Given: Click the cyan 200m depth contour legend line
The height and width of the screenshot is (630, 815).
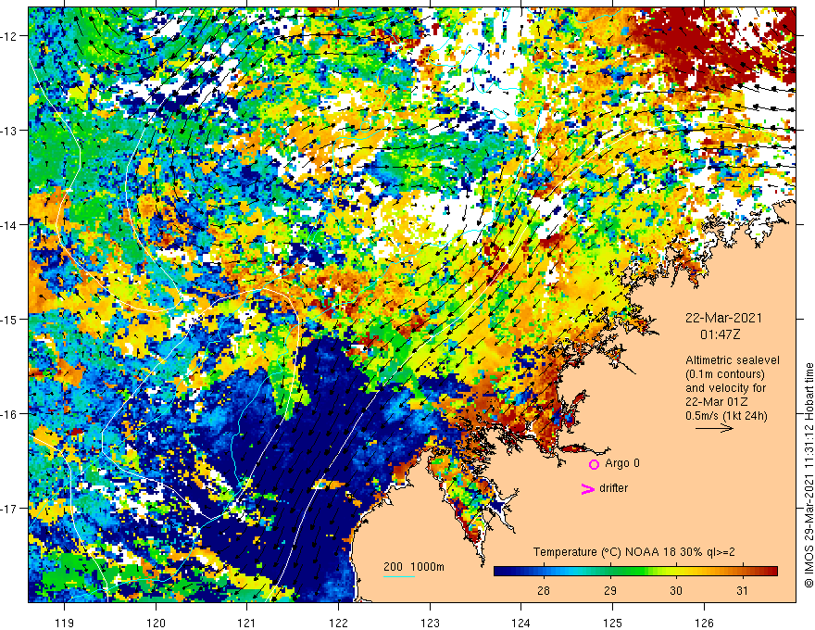Looking at the screenshot, I should coord(399,576).
